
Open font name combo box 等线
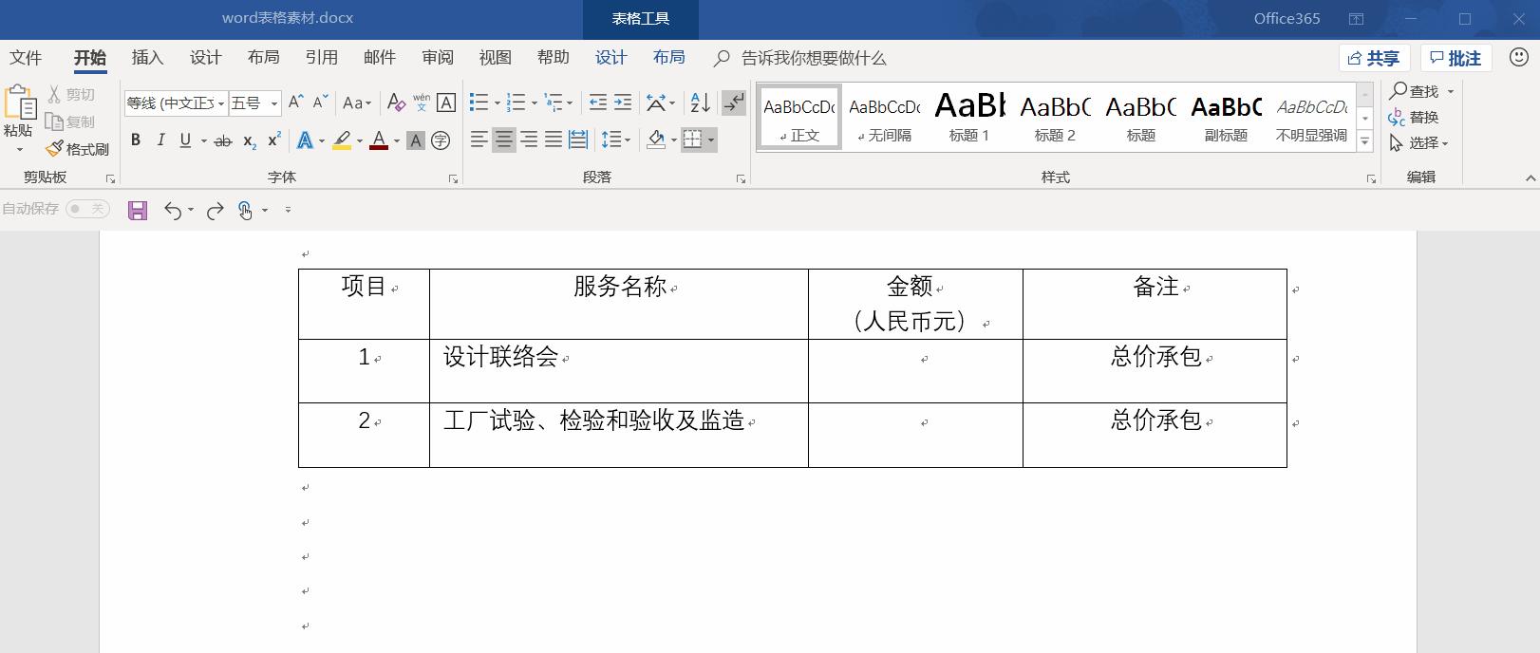[x=176, y=103]
